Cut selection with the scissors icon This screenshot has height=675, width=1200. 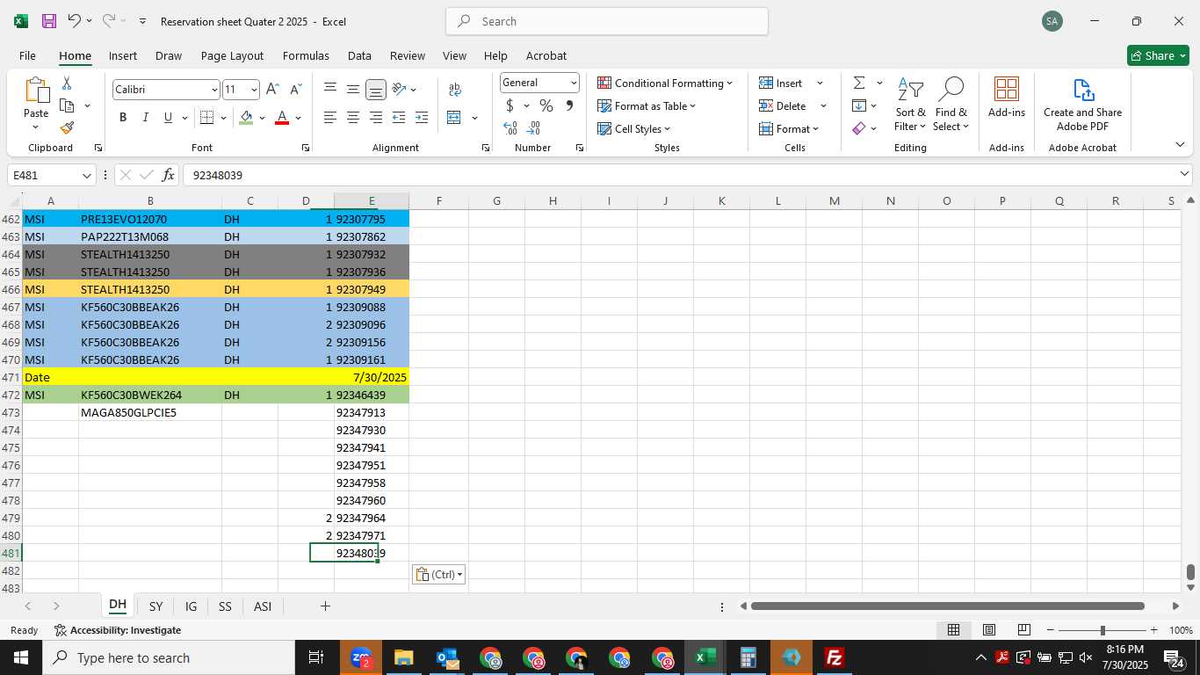(67, 83)
